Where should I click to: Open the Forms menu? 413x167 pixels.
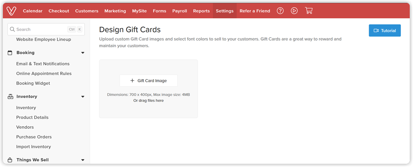[159, 11]
